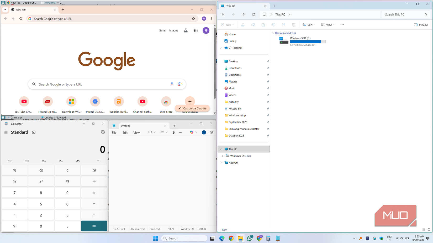Screen dimensions: 433x243
Task: Open the Edit menu in Notepad
Action: point(125,132)
